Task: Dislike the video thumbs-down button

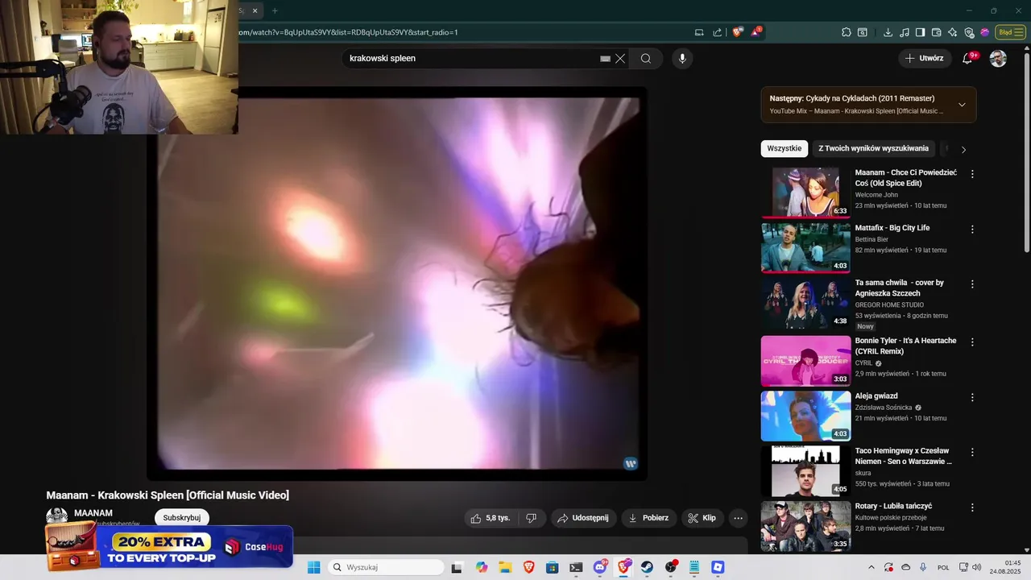Action: coord(531,518)
